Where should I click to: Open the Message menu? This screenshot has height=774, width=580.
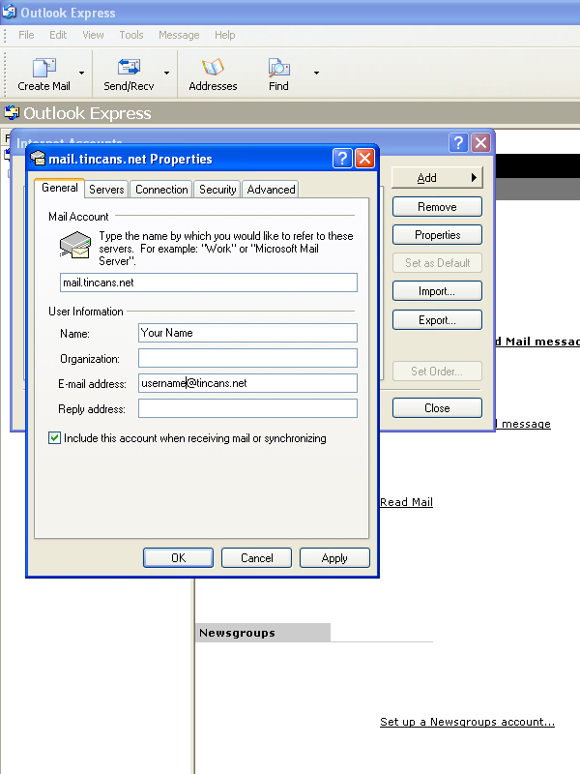[179, 35]
